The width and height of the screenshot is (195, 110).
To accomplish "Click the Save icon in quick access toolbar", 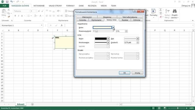I will point(7,2).
